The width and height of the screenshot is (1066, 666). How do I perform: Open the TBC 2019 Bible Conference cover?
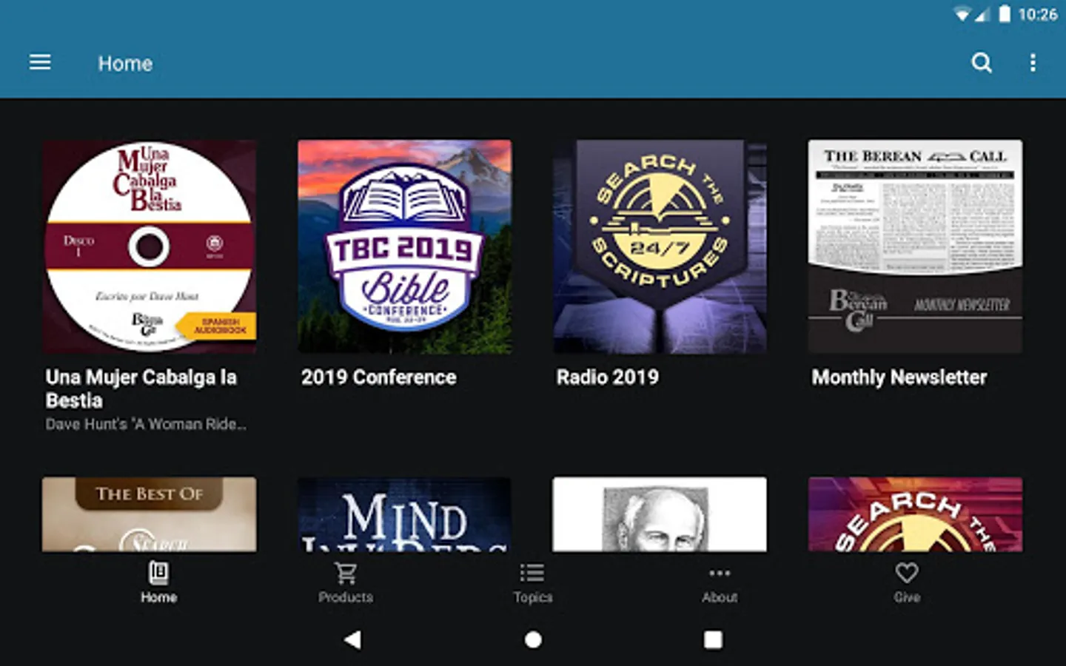click(x=404, y=246)
